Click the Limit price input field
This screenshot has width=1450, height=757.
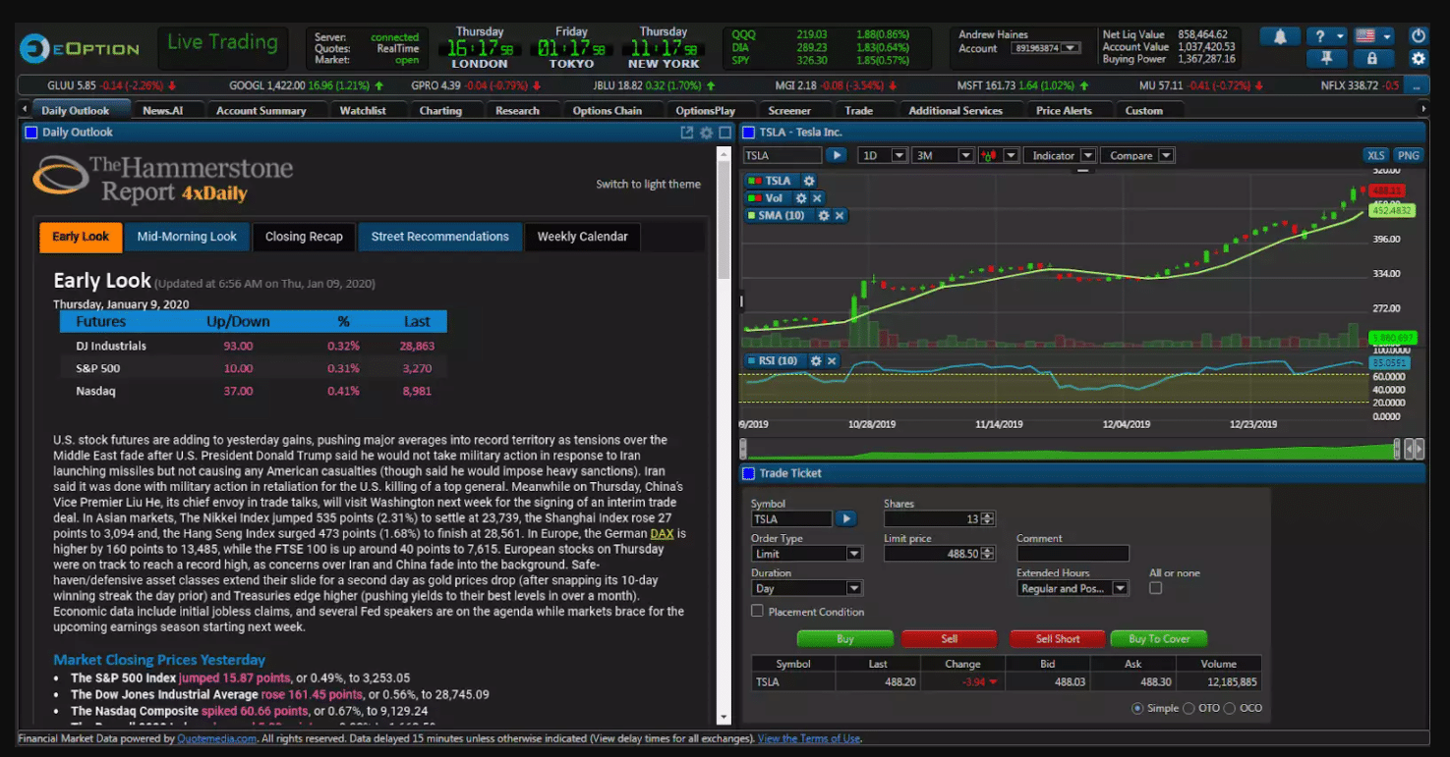932,554
